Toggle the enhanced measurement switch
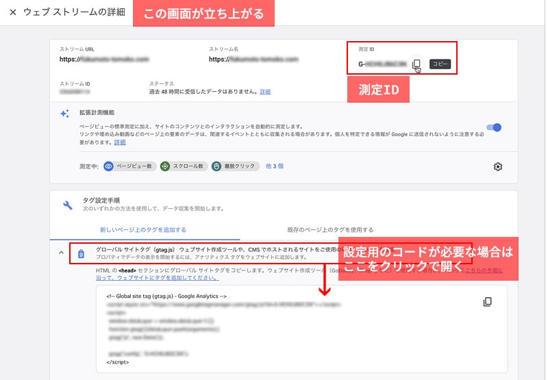Viewport: 548px width, 380px height. point(494,127)
